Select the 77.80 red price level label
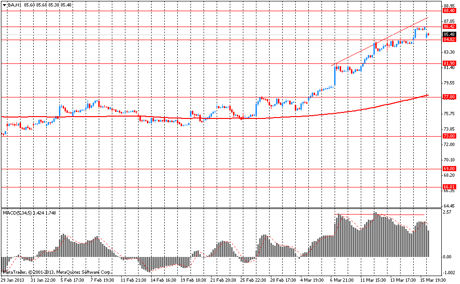460x284 pixels. pyautogui.click(x=449, y=97)
